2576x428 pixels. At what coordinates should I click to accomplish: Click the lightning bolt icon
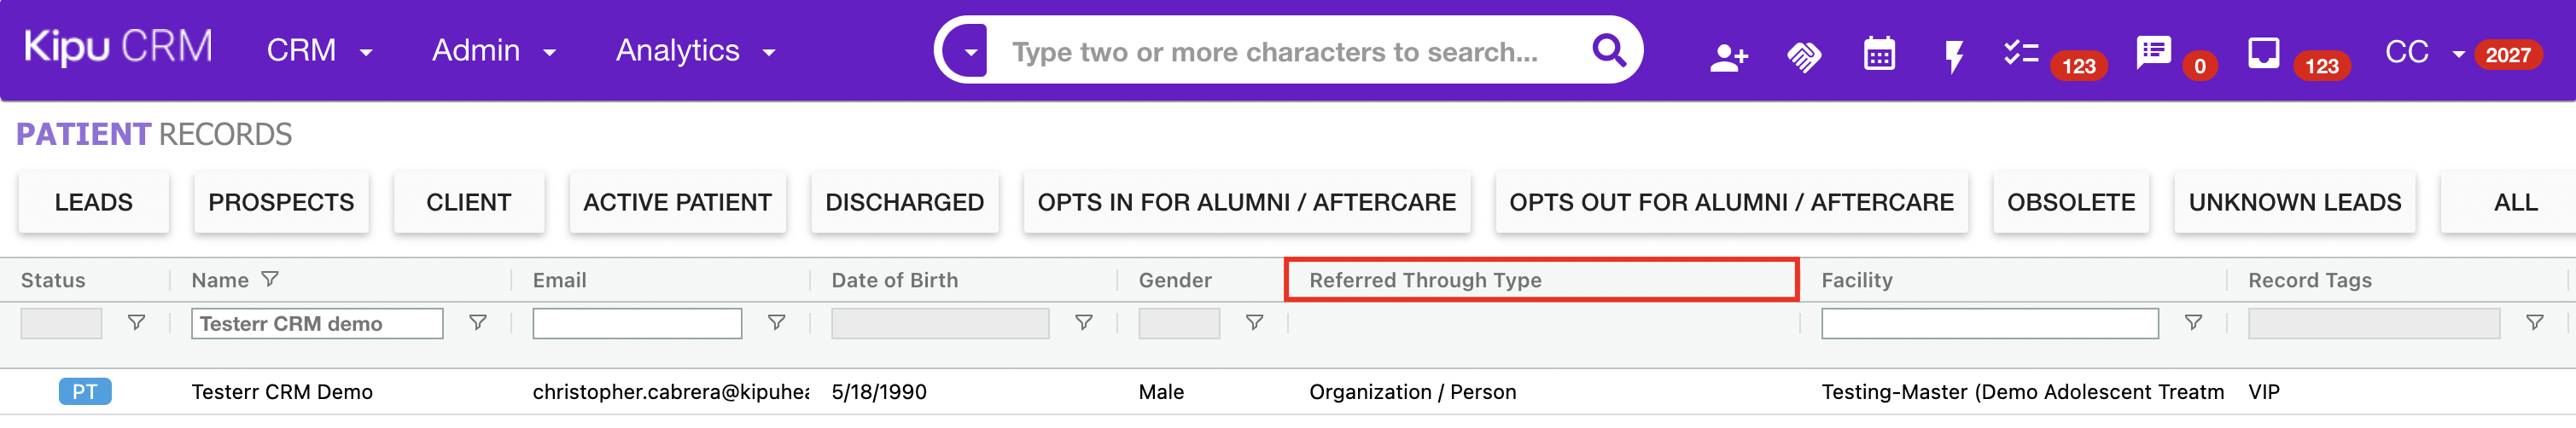pyautogui.click(x=1953, y=56)
